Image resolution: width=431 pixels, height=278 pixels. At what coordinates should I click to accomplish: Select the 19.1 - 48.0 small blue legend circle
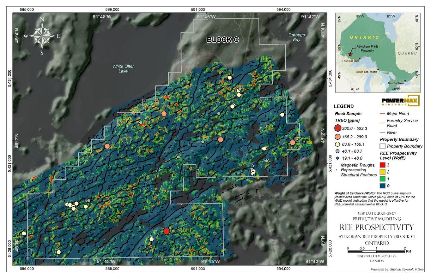click(x=337, y=158)
